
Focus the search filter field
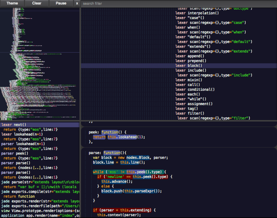click(179, 3)
